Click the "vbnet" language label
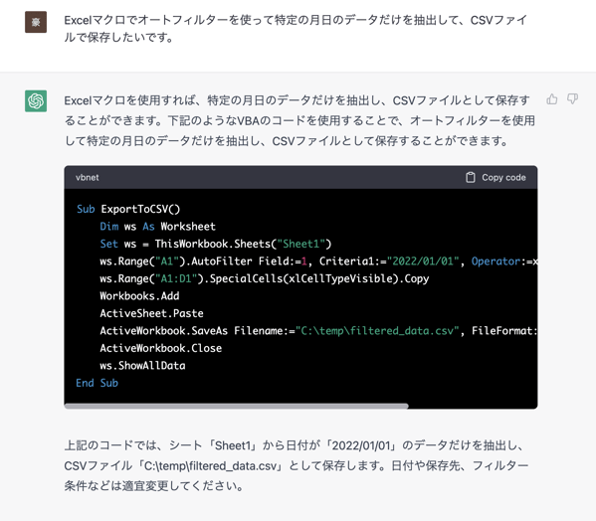Viewport: 596px width, 521px height. click(87, 177)
